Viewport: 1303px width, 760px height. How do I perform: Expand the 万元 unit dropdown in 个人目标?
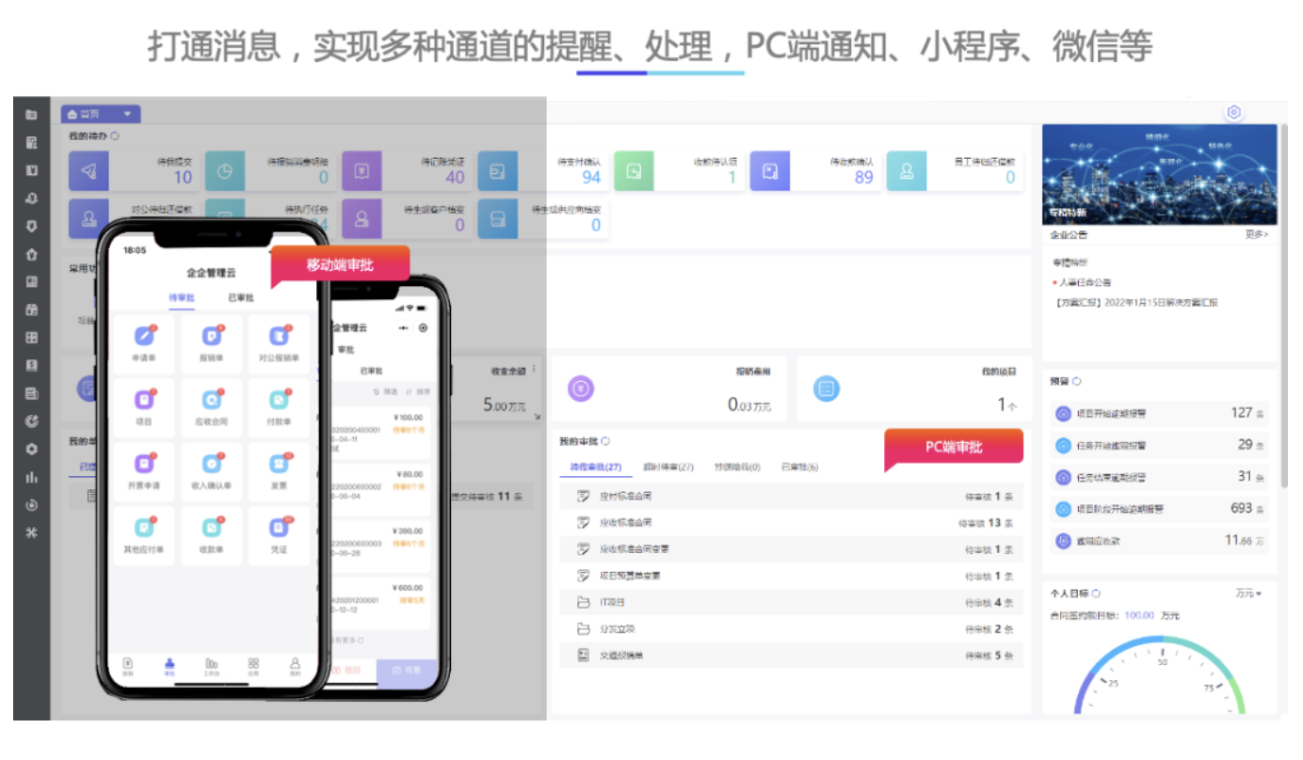(1248, 594)
